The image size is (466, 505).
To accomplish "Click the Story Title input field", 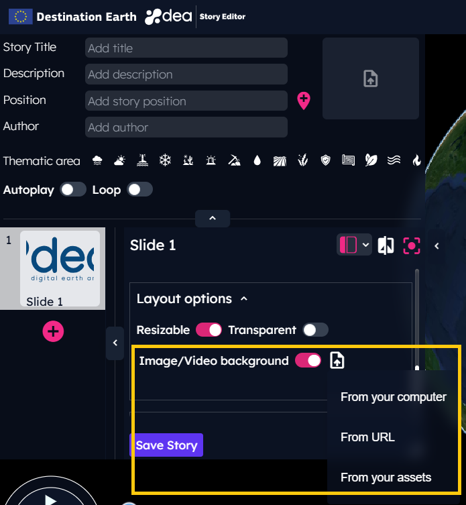I will tap(186, 48).
